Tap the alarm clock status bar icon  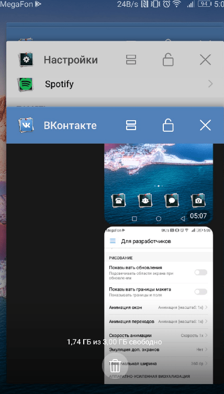click(x=166, y=4)
